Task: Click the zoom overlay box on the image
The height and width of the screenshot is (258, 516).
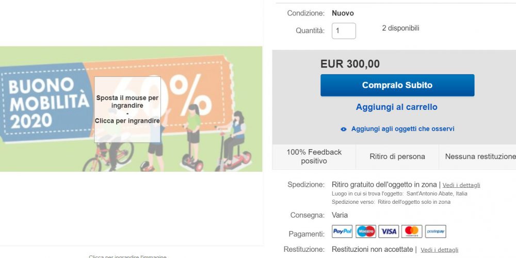Action: pos(127,109)
